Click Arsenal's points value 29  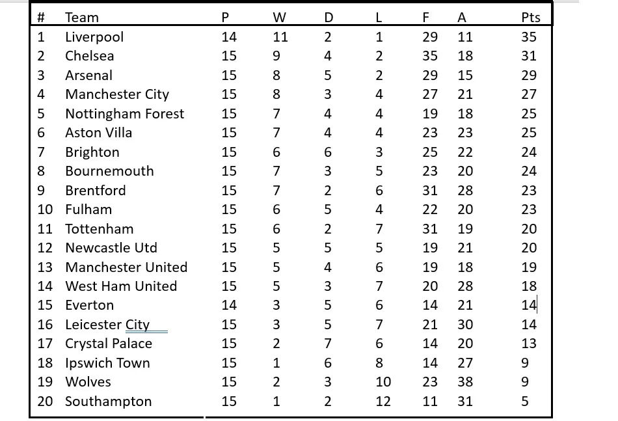529,75
